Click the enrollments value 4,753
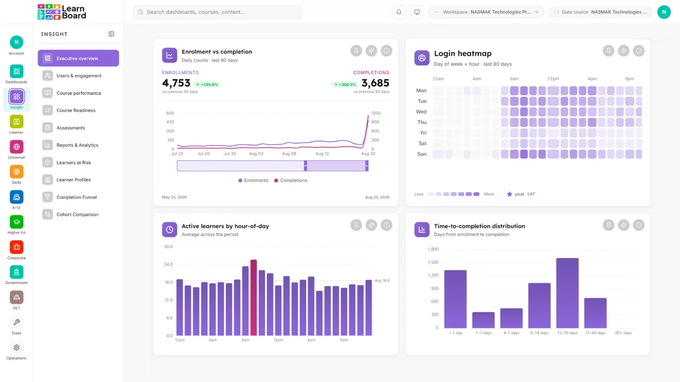 176,83
